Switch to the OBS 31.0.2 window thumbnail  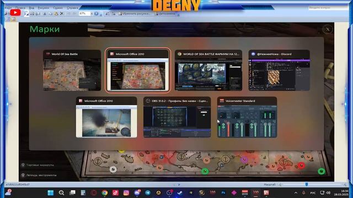177,117
